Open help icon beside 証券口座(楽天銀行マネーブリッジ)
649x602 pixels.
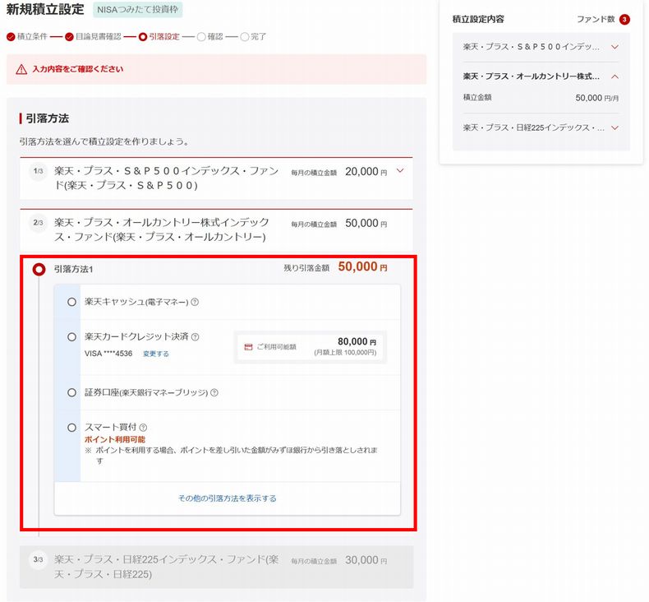(x=214, y=392)
